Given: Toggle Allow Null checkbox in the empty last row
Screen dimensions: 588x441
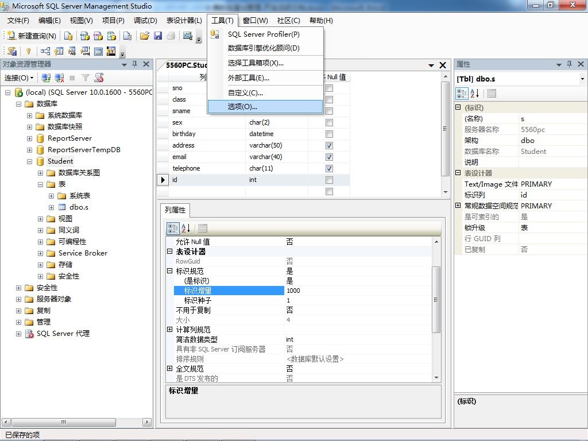Looking at the screenshot, I should 329,192.
